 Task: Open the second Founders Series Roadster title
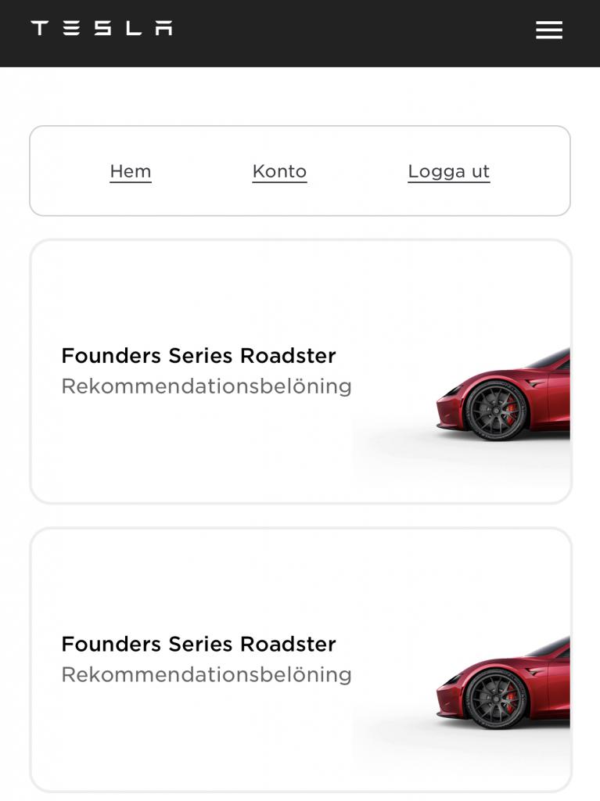coord(198,645)
